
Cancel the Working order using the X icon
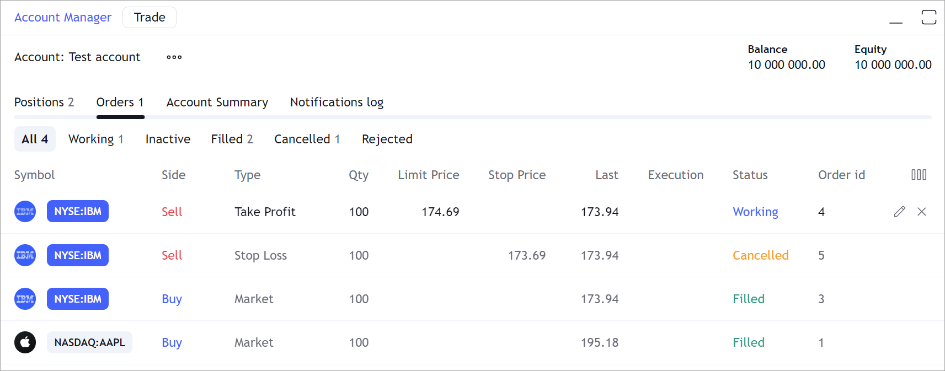[x=922, y=211]
